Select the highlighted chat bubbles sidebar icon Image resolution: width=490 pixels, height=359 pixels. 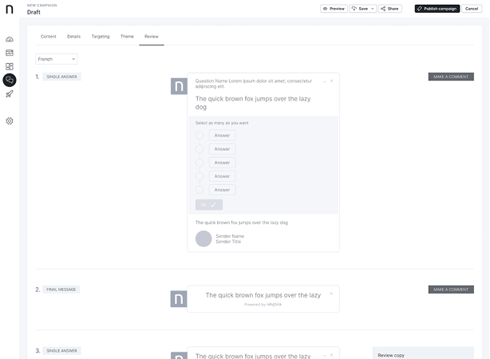point(10,80)
